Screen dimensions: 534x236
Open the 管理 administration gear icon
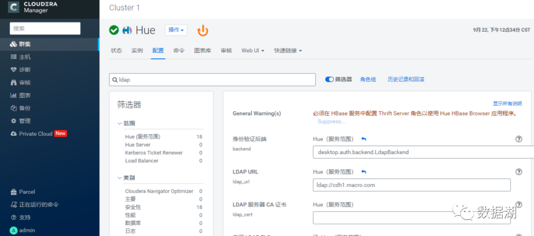13,121
